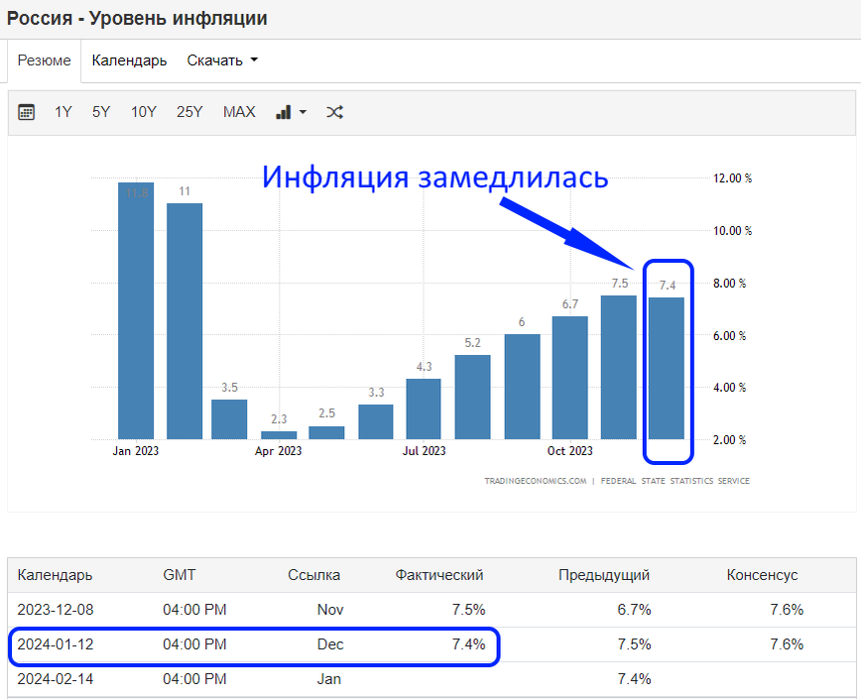Click the Oct 2023 bar labeled 6.7

click(570, 378)
